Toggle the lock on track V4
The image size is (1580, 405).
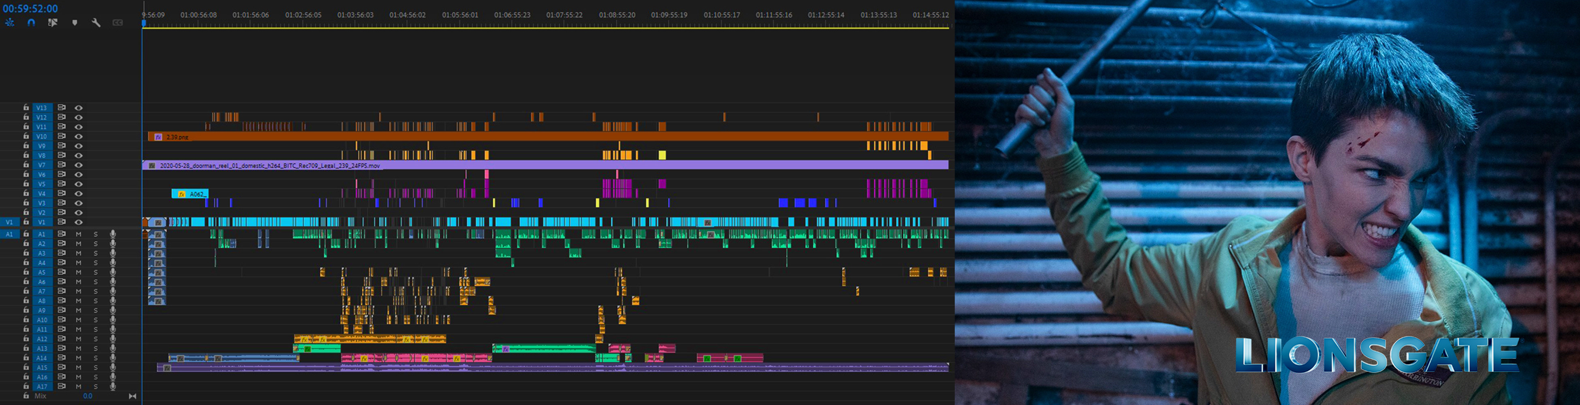click(x=26, y=193)
